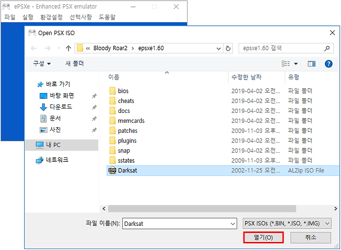The width and height of the screenshot is (341, 250).
Task: Open help with the question mark icon
Action: coord(328,64)
